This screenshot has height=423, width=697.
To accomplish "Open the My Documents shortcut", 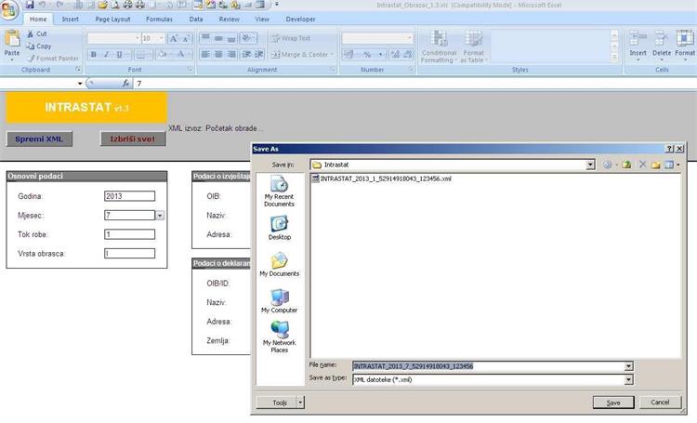I will pos(279,264).
